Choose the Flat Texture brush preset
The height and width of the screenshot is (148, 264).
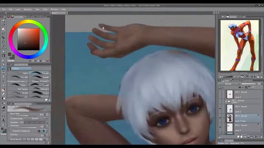18,89
